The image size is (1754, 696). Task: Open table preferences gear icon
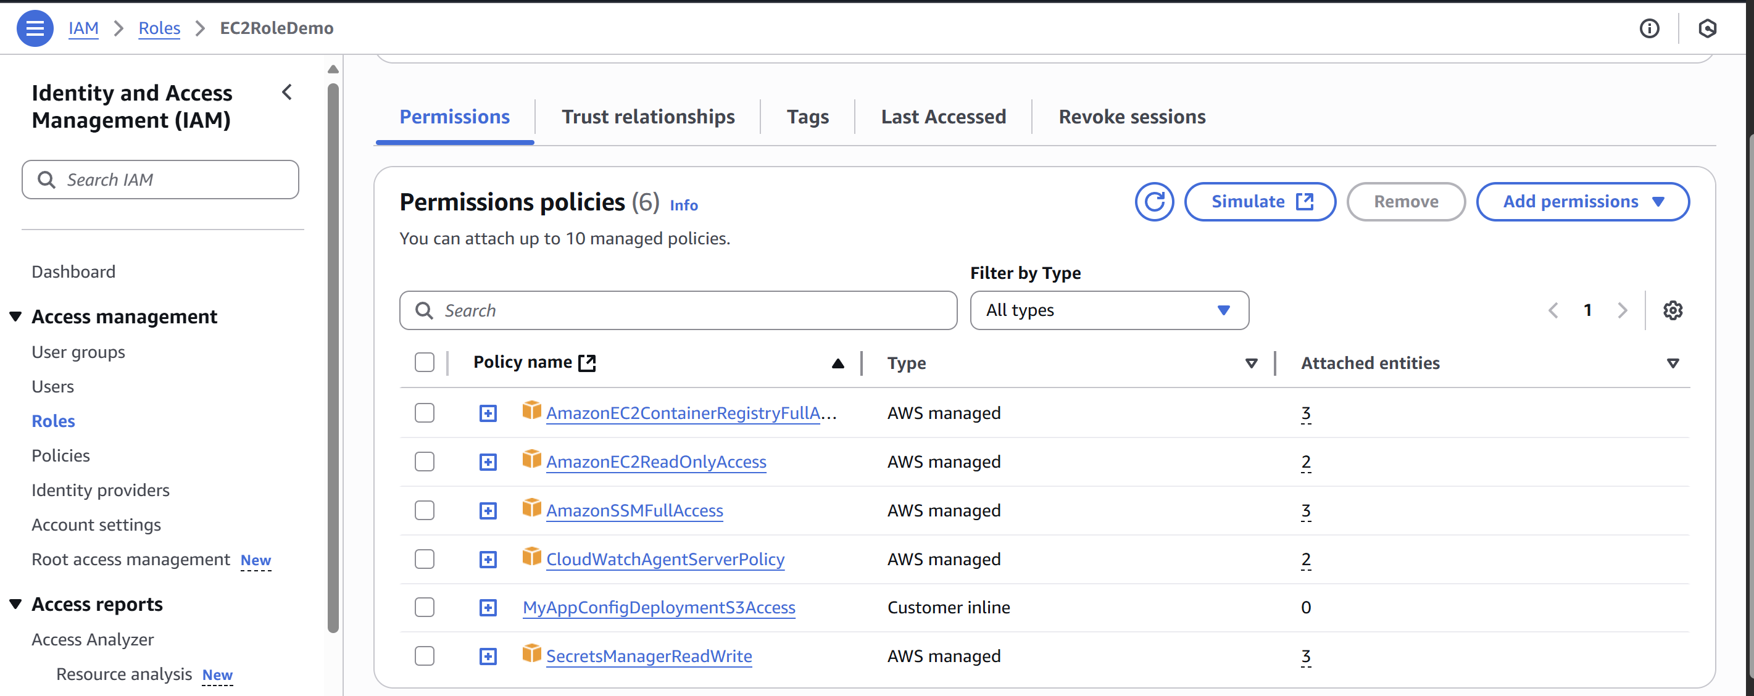(x=1673, y=310)
